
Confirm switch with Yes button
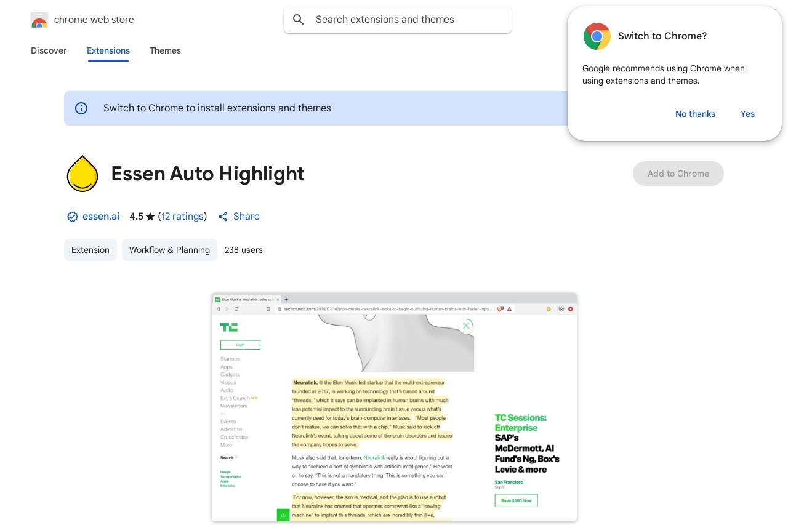pos(747,114)
